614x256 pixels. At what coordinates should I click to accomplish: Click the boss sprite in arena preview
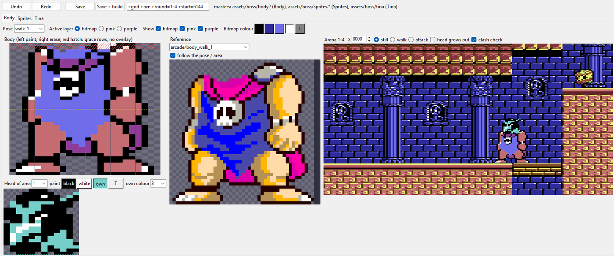[x=512, y=141]
